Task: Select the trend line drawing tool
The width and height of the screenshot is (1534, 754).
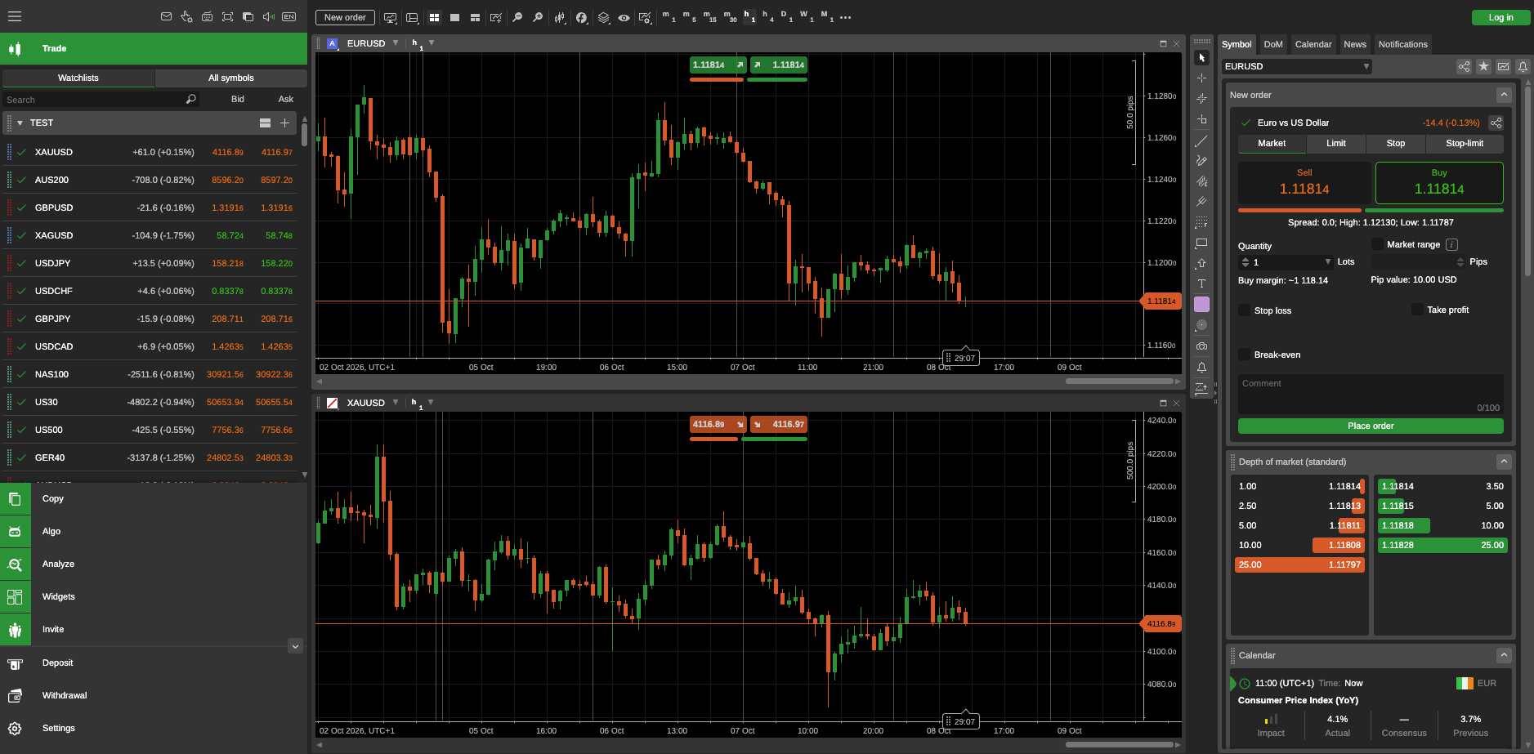Action: click(1201, 141)
